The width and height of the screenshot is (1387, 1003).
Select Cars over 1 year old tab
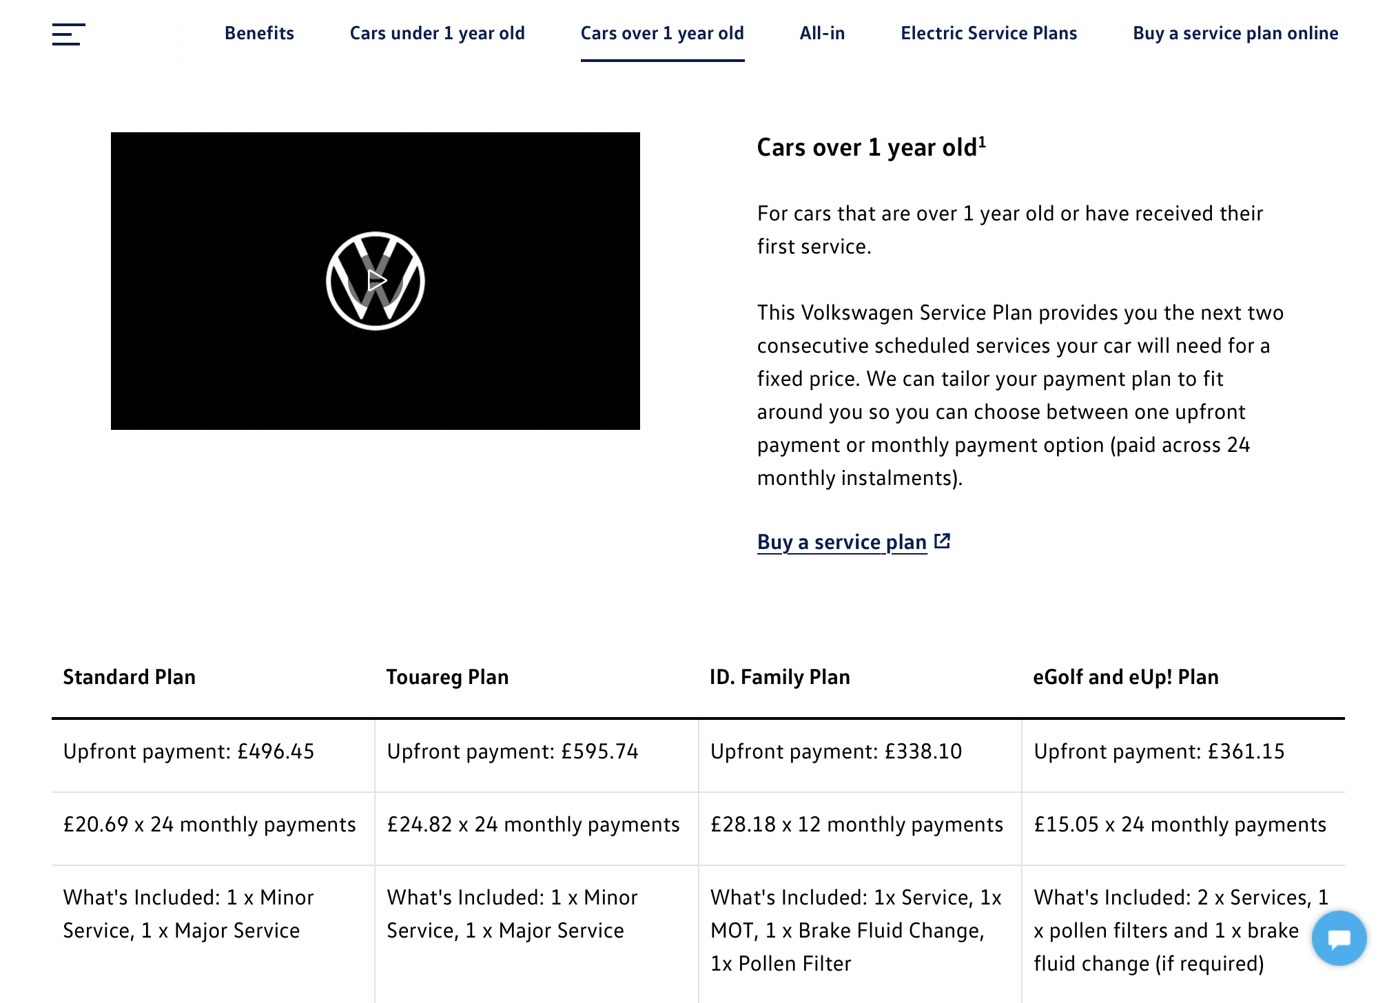pos(662,33)
